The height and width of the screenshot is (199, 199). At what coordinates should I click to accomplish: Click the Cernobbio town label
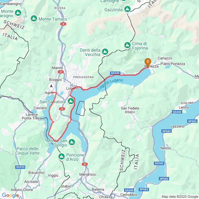(129, 195)
